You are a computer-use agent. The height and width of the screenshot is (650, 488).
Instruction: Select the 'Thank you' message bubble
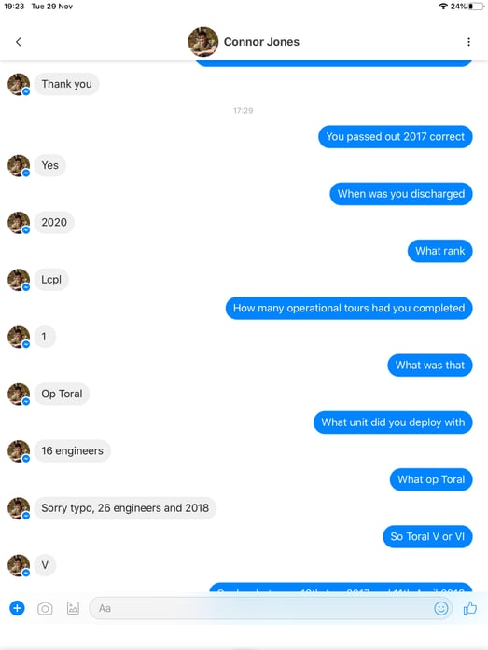click(66, 84)
